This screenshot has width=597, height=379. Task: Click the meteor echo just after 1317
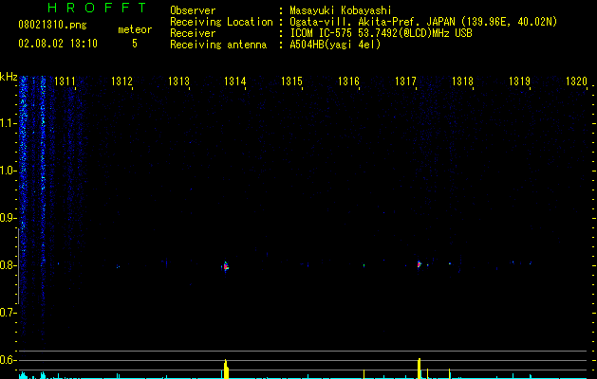click(x=420, y=264)
